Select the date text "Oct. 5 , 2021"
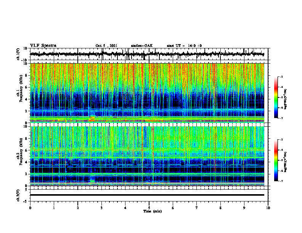The height and width of the screenshot is (233, 302). point(106,46)
